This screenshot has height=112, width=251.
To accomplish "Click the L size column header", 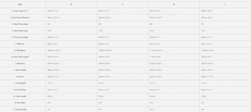I will [225, 4].
